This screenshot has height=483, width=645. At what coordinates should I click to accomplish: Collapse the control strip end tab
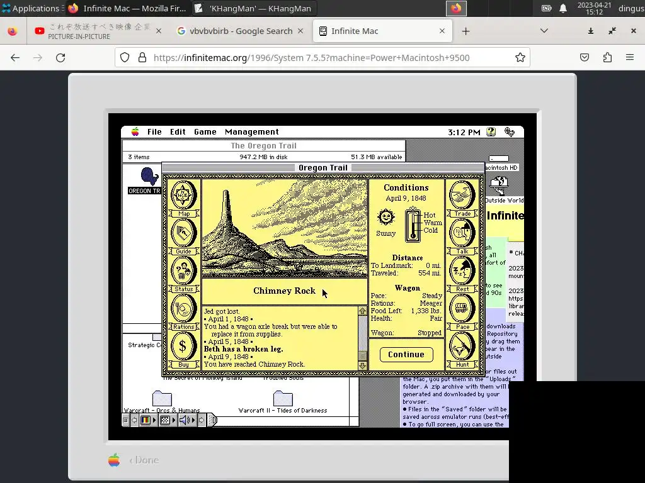tap(212, 420)
